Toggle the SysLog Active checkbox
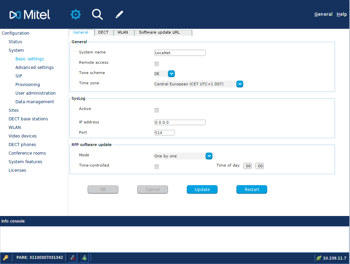The height and width of the screenshot is (264, 350). coord(157,110)
